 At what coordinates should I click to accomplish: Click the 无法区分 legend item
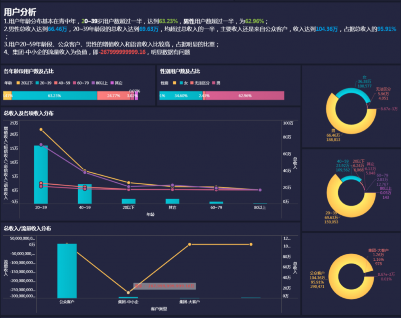[x=200, y=83]
